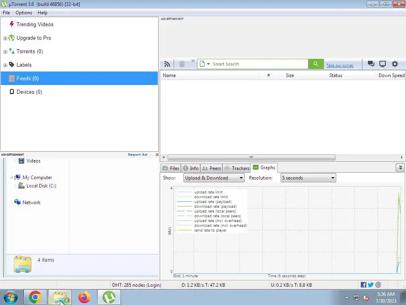
Task: Click the scrollbar right arrow
Action: (x=402, y=157)
